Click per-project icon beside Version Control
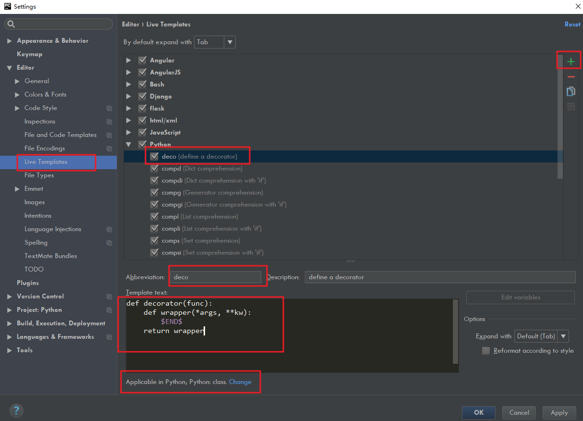Screen dimensions: 583x421 (109, 297)
